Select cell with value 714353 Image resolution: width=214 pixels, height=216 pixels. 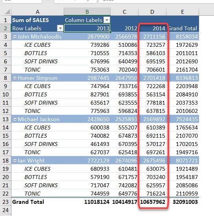pyautogui.click(x=124, y=53)
